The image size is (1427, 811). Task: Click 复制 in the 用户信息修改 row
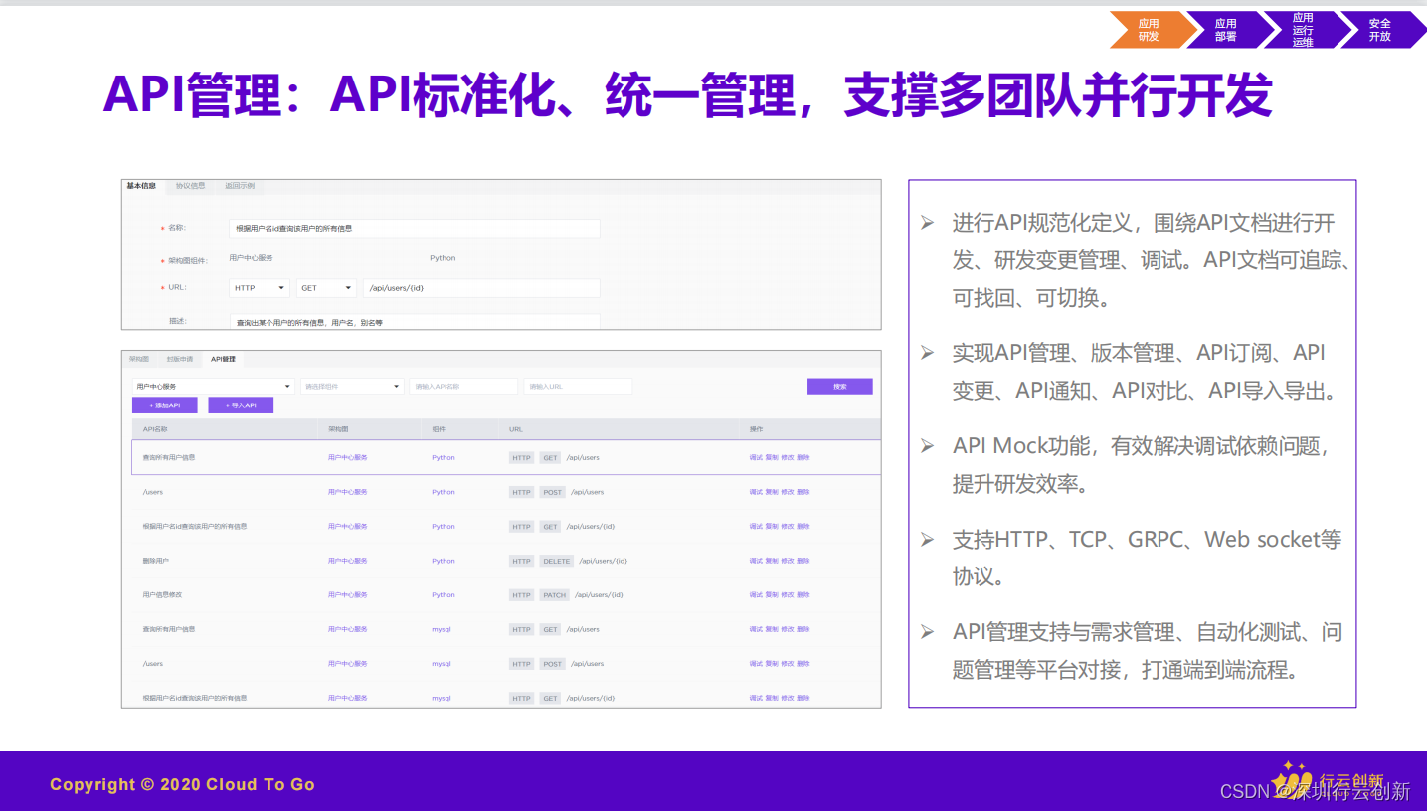[772, 595]
